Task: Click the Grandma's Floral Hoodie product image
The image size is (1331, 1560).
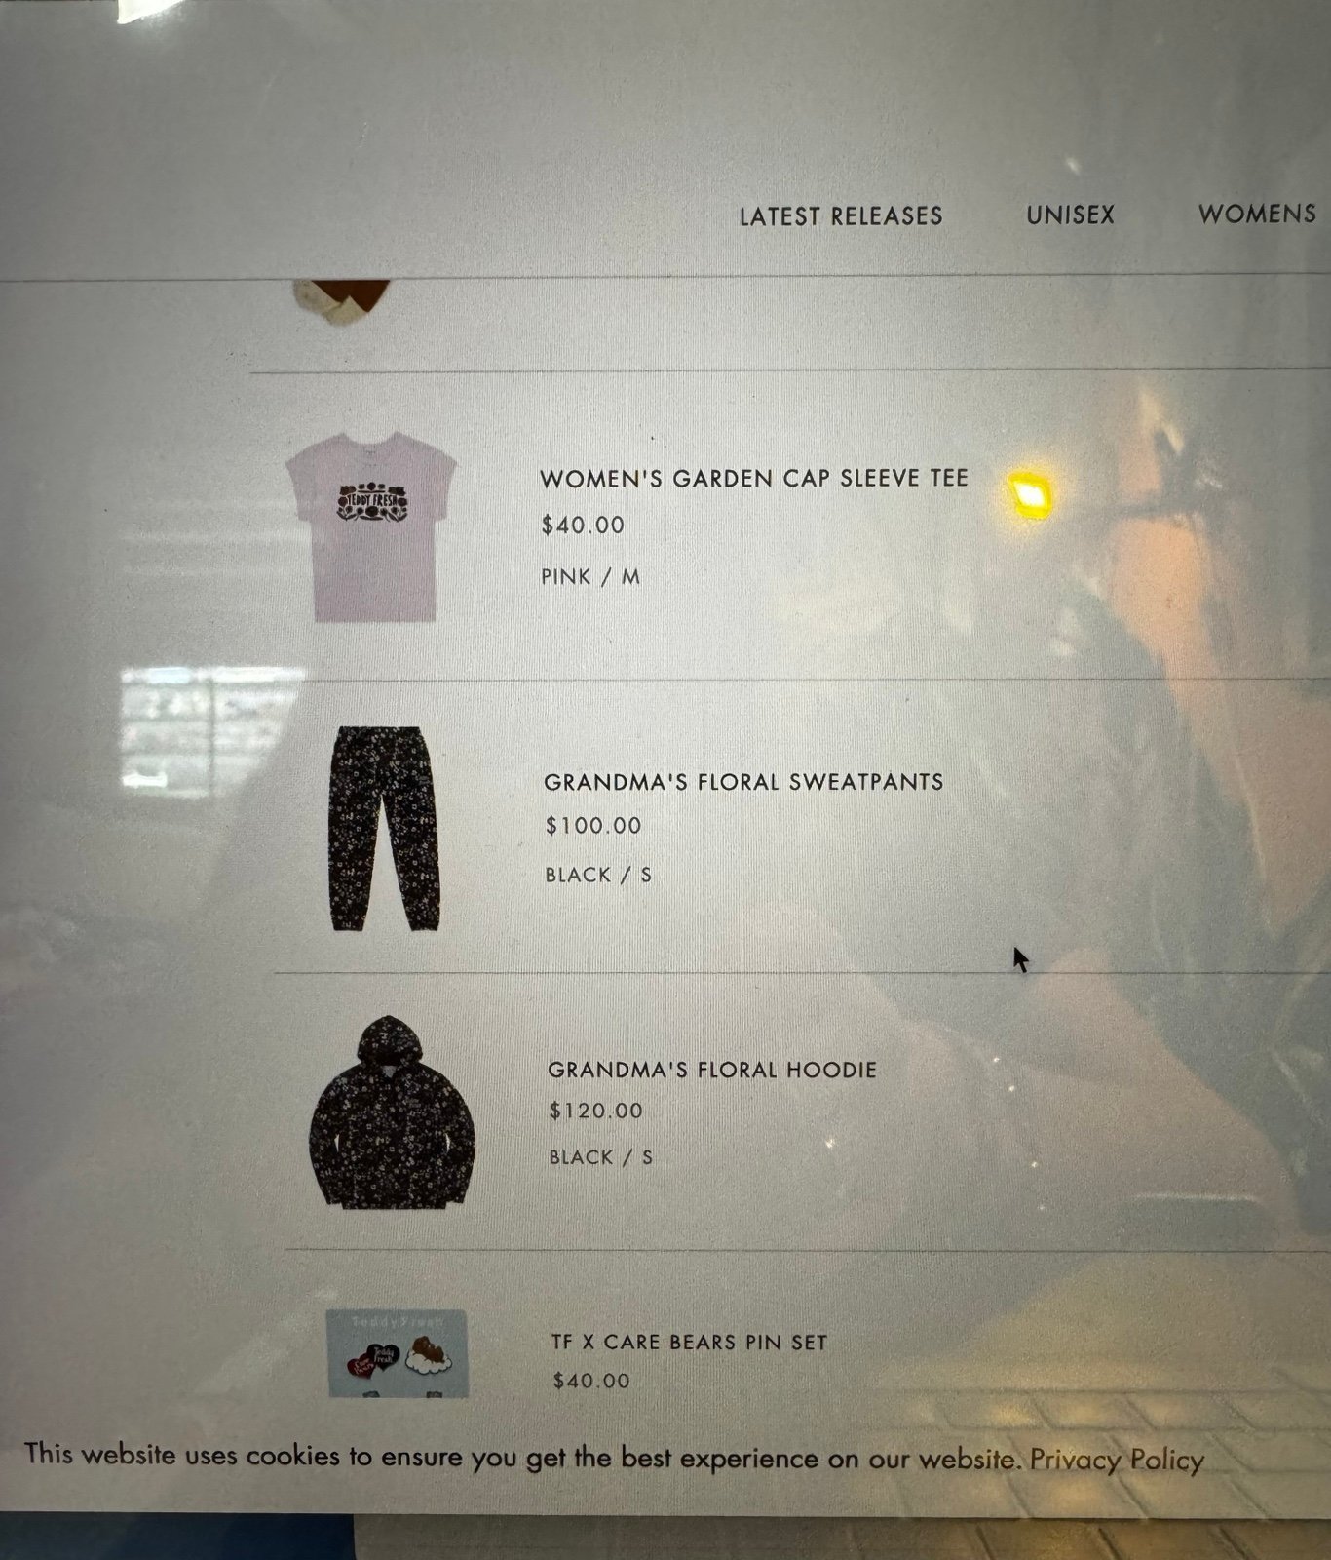Action: [392, 1112]
